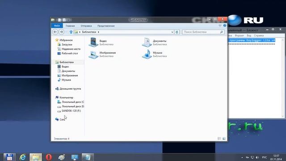Open Explorer help question mark

point(225,25)
